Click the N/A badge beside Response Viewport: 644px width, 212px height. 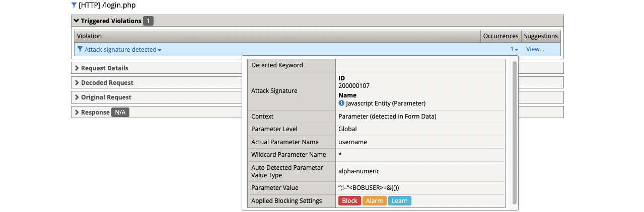coord(120,113)
